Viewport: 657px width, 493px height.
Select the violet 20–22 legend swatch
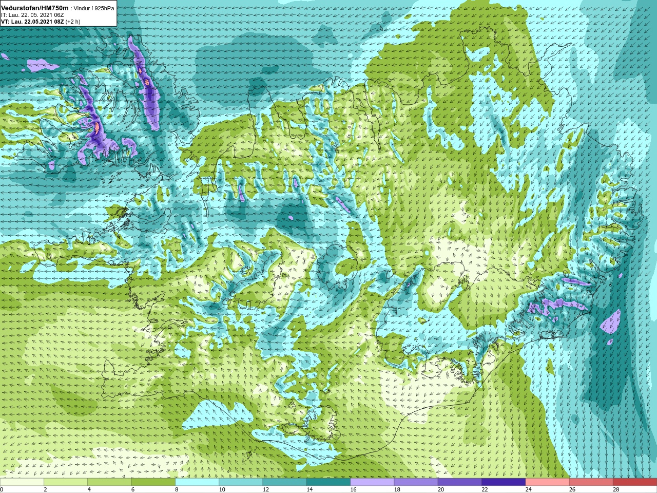click(460, 482)
